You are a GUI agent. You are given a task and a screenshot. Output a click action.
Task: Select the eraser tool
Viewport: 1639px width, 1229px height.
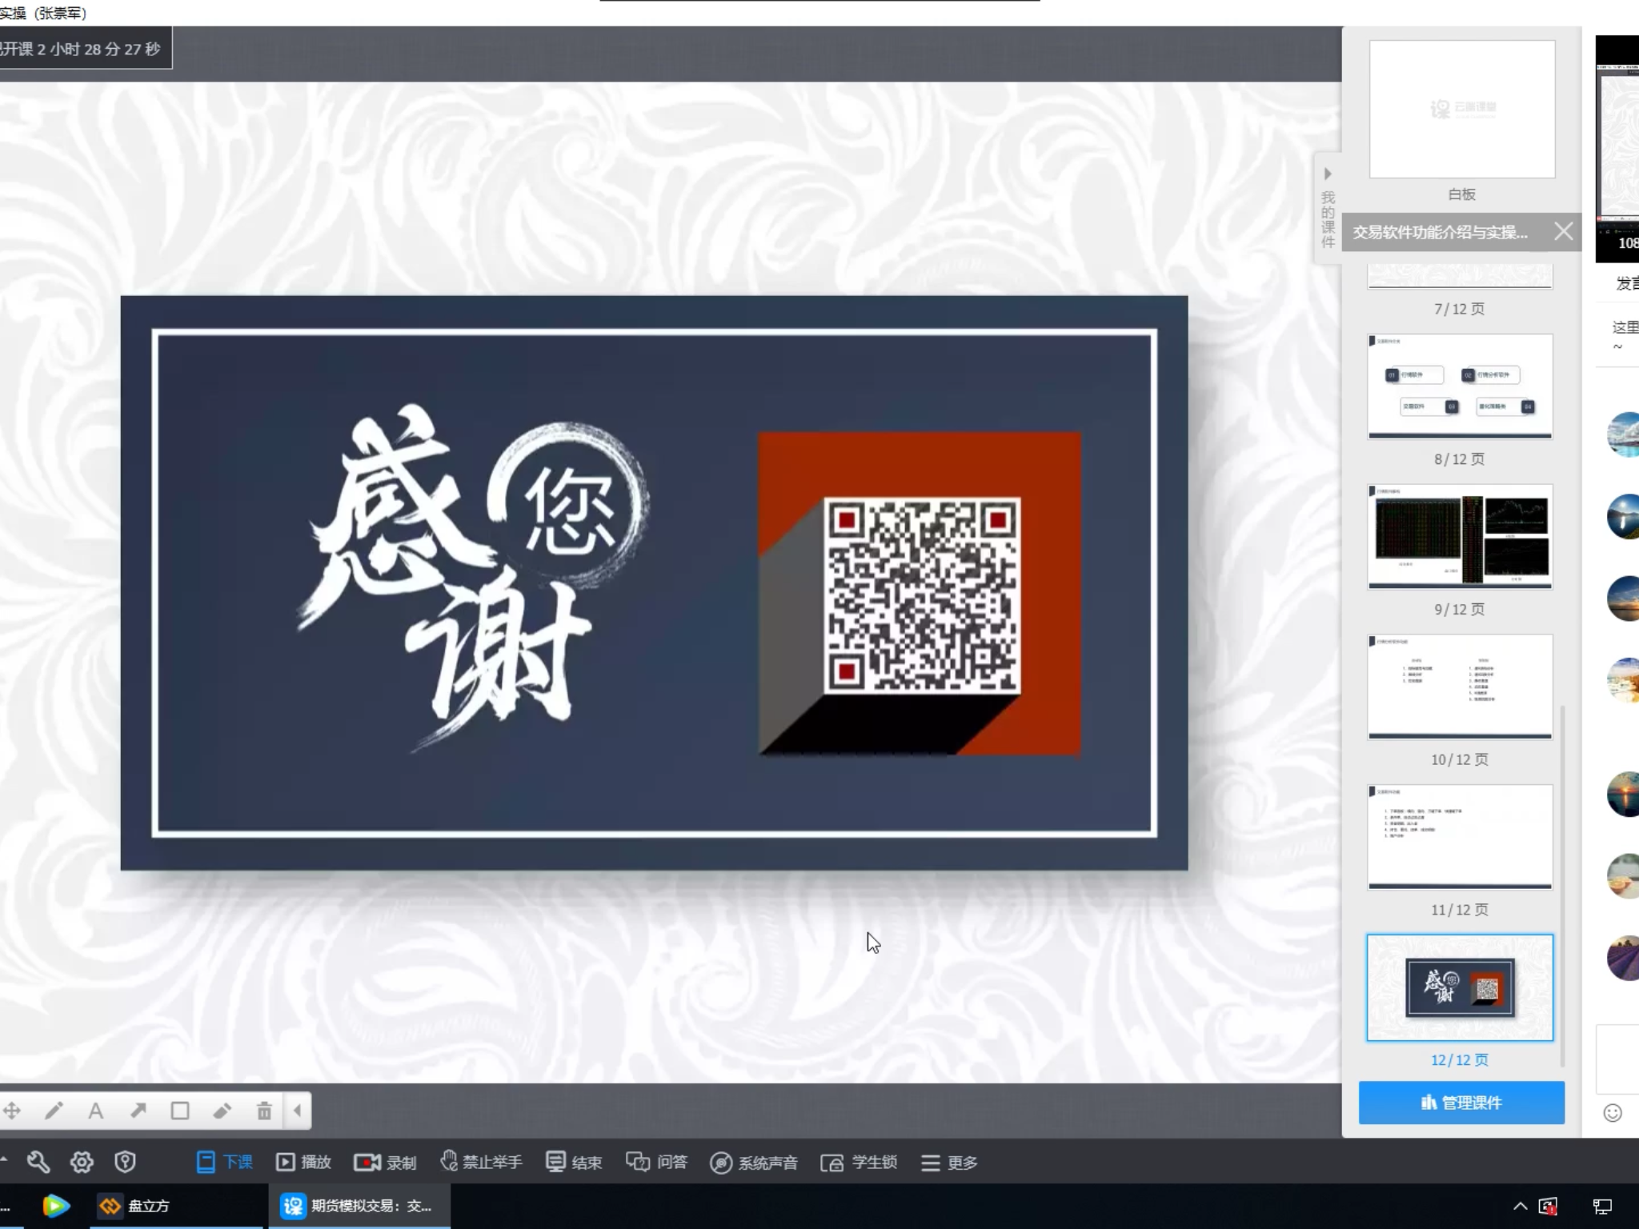[x=222, y=1111]
